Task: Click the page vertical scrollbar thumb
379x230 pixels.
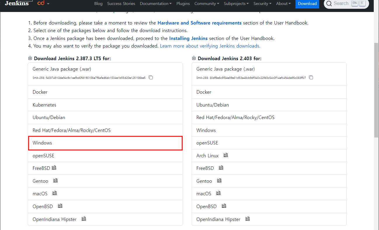Action: 376,90
